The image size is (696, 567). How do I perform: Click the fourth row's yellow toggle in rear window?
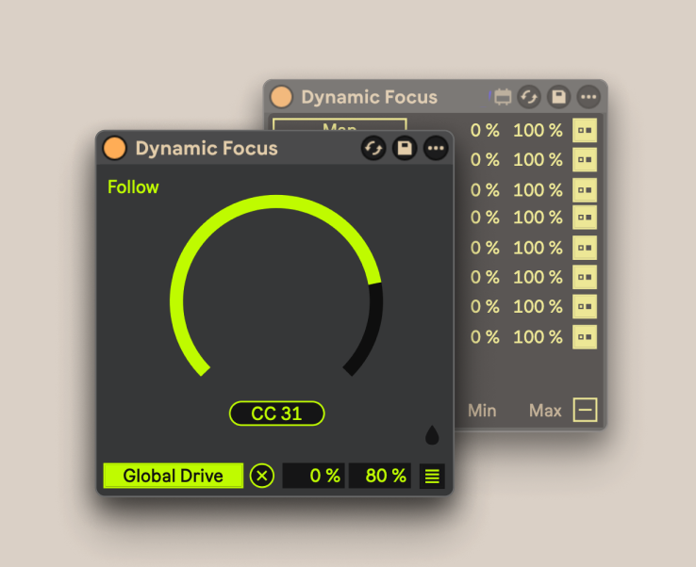585,218
